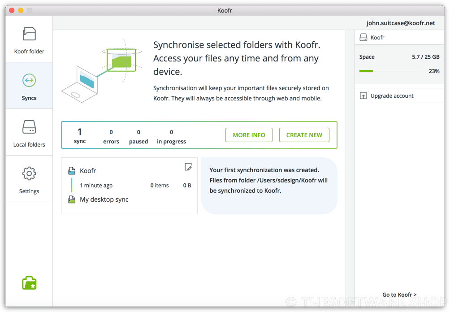Switch to the Settings tab label
Image resolution: width=450 pixels, height=312 pixels.
[29, 191]
